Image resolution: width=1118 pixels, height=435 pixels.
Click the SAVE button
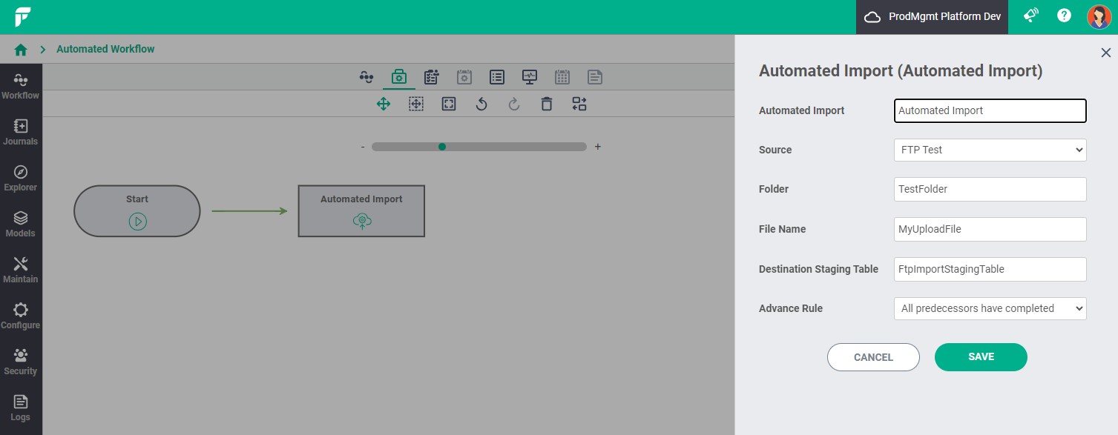tap(981, 357)
